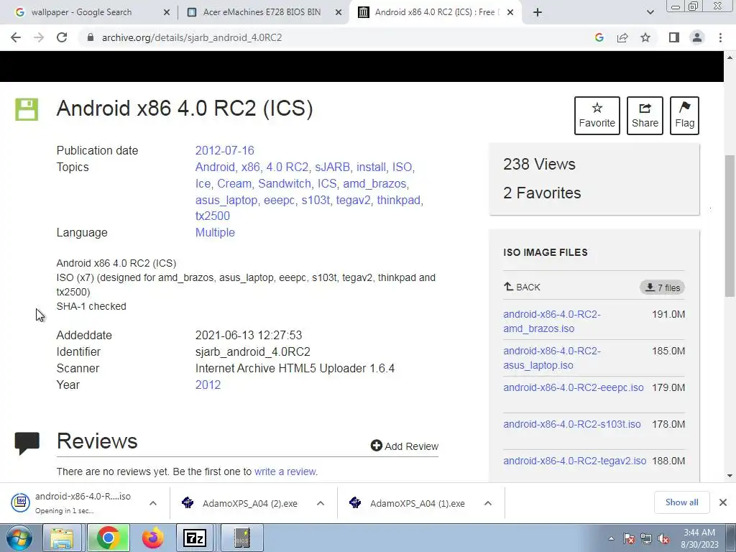Open the Chrome profile avatar
This screenshot has width=736, height=552.
[697, 37]
